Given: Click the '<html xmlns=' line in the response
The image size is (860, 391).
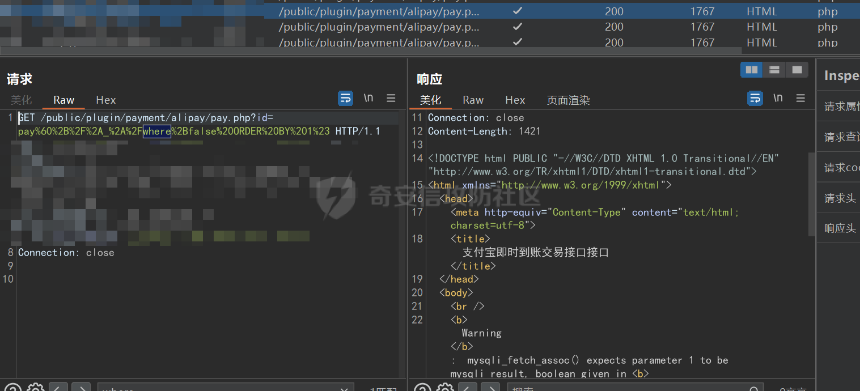Looking at the screenshot, I should pyautogui.click(x=550, y=185).
